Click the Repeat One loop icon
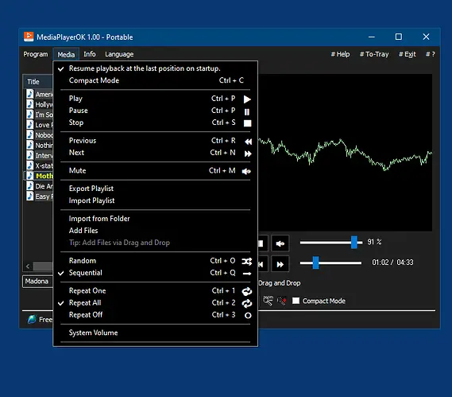Screen dimensions: 452x397 [x=247, y=292]
